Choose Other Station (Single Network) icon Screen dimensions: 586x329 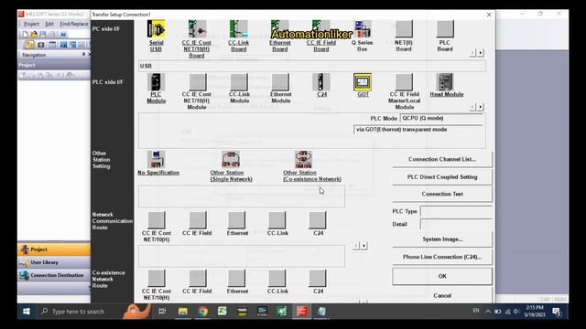[231, 160]
